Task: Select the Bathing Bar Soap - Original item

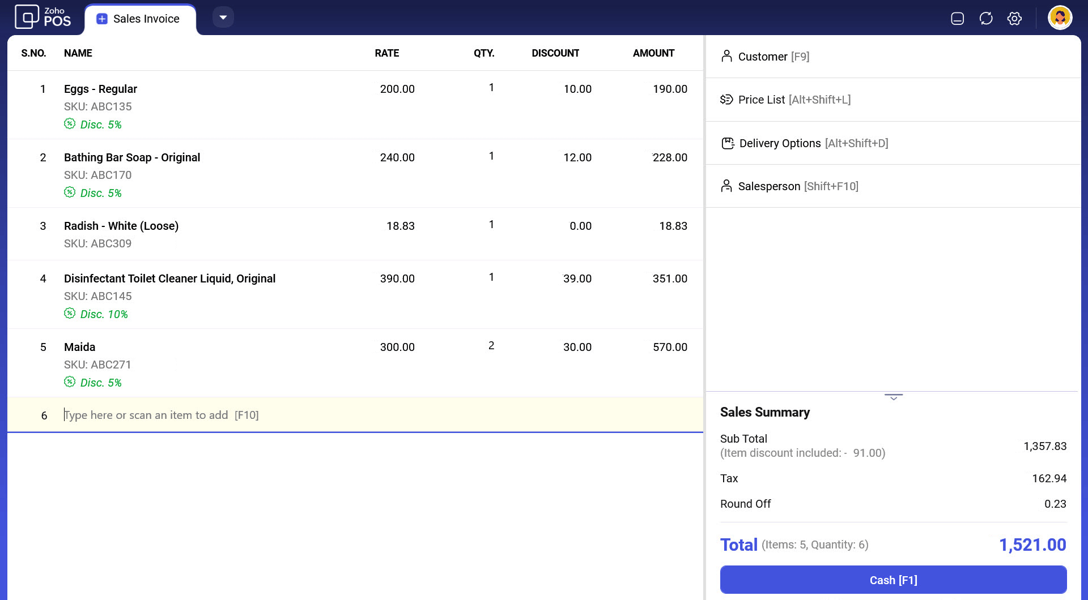Action: (132, 157)
